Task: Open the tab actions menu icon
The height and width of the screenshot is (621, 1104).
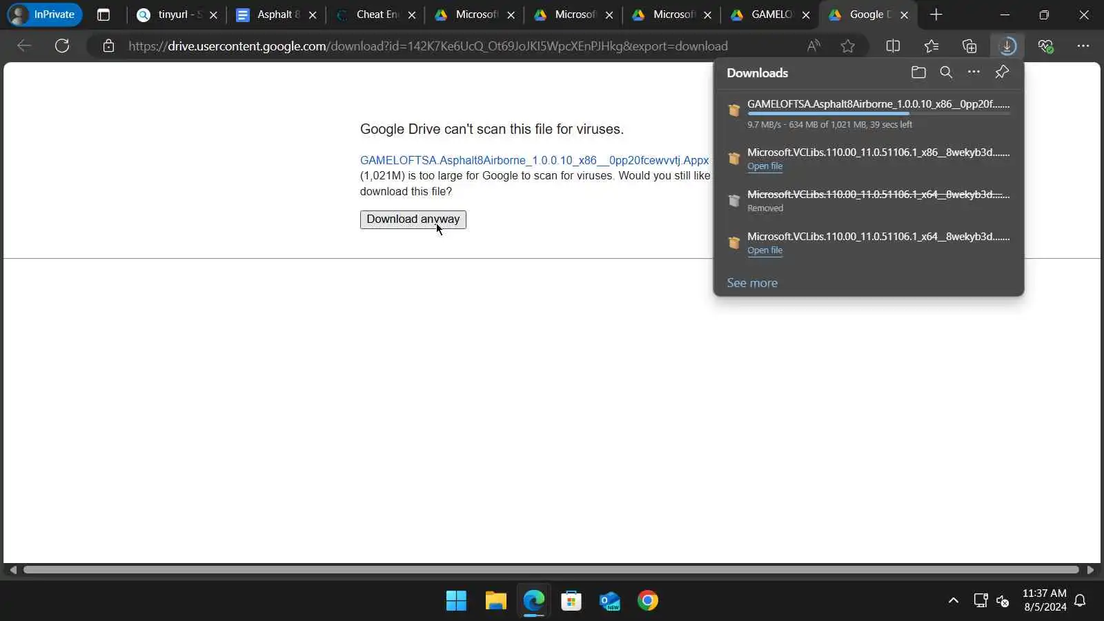Action: click(x=103, y=14)
